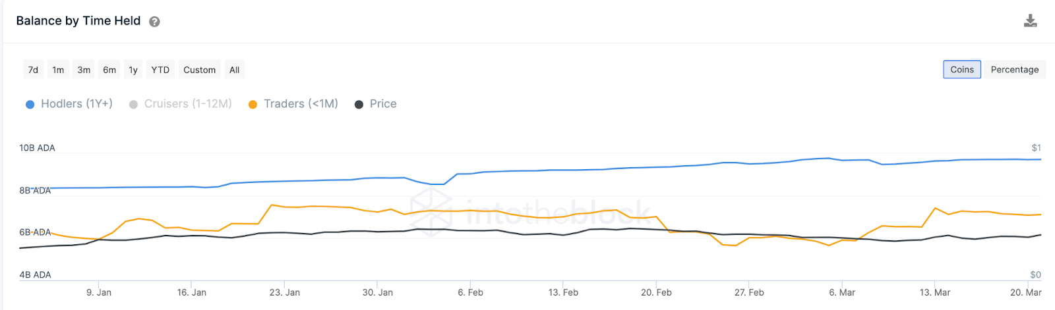Switch view to Coins
1055x310 pixels.
(x=961, y=70)
